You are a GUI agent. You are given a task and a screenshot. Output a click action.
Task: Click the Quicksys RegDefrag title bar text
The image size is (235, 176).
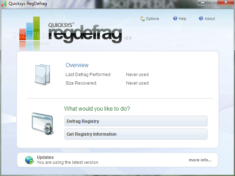coord(28,4)
